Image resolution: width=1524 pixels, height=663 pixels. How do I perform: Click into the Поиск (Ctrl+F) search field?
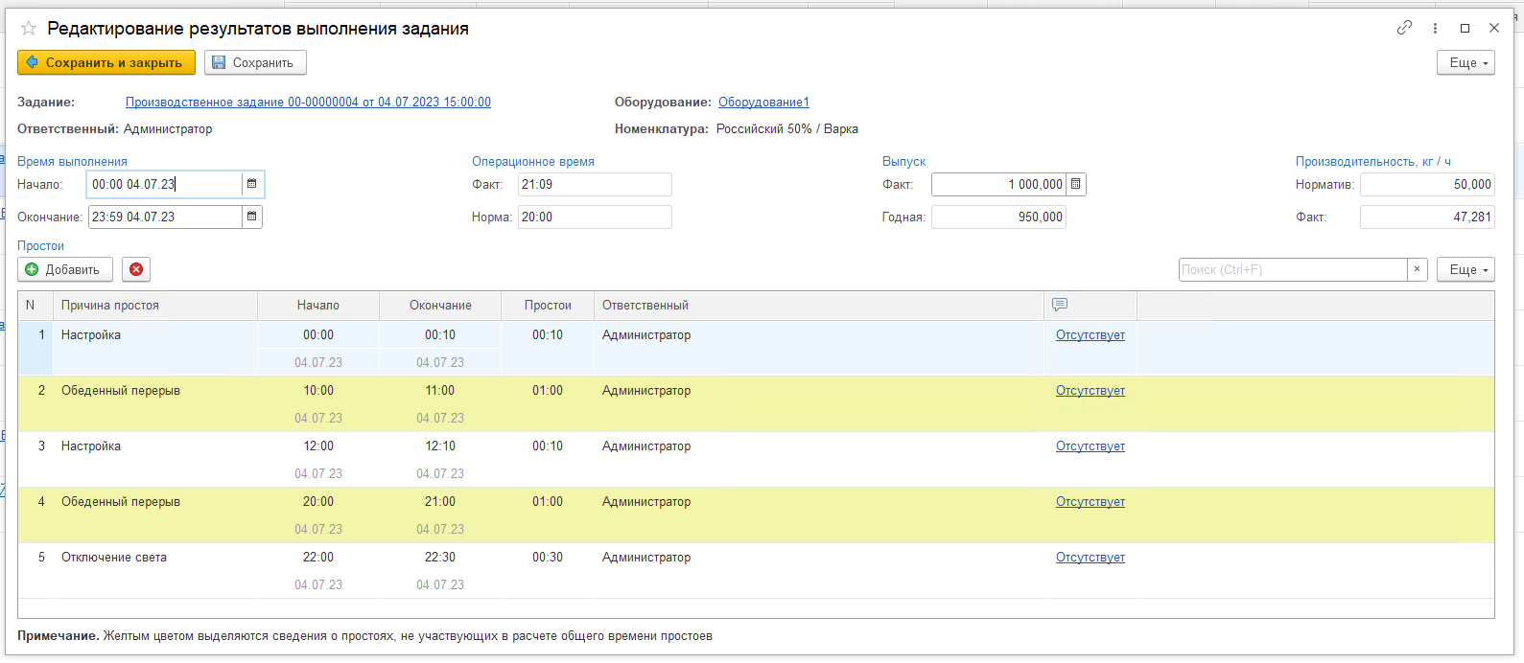click(1292, 269)
